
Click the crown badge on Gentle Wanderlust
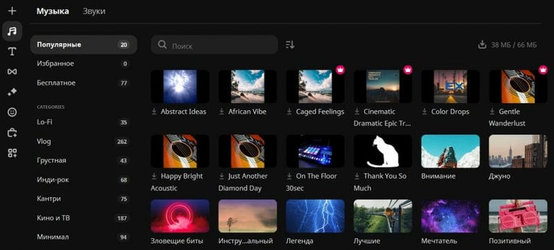coord(543,70)
